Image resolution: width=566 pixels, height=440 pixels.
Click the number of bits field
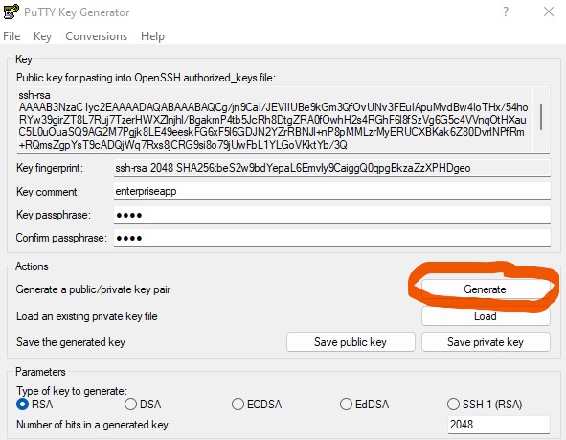pos(499,425)
